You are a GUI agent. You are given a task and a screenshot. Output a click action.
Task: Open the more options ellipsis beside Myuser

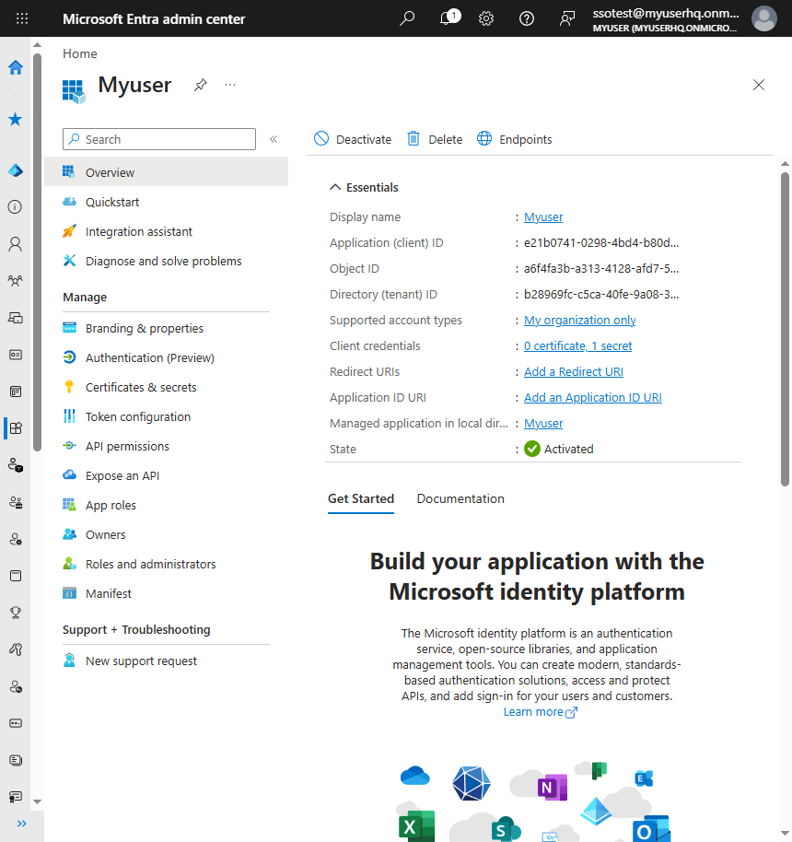pyautogui.click(x=230, y=85)
